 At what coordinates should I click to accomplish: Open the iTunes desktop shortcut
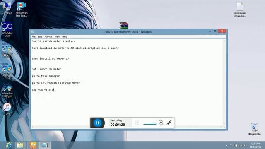click(7, 109)
